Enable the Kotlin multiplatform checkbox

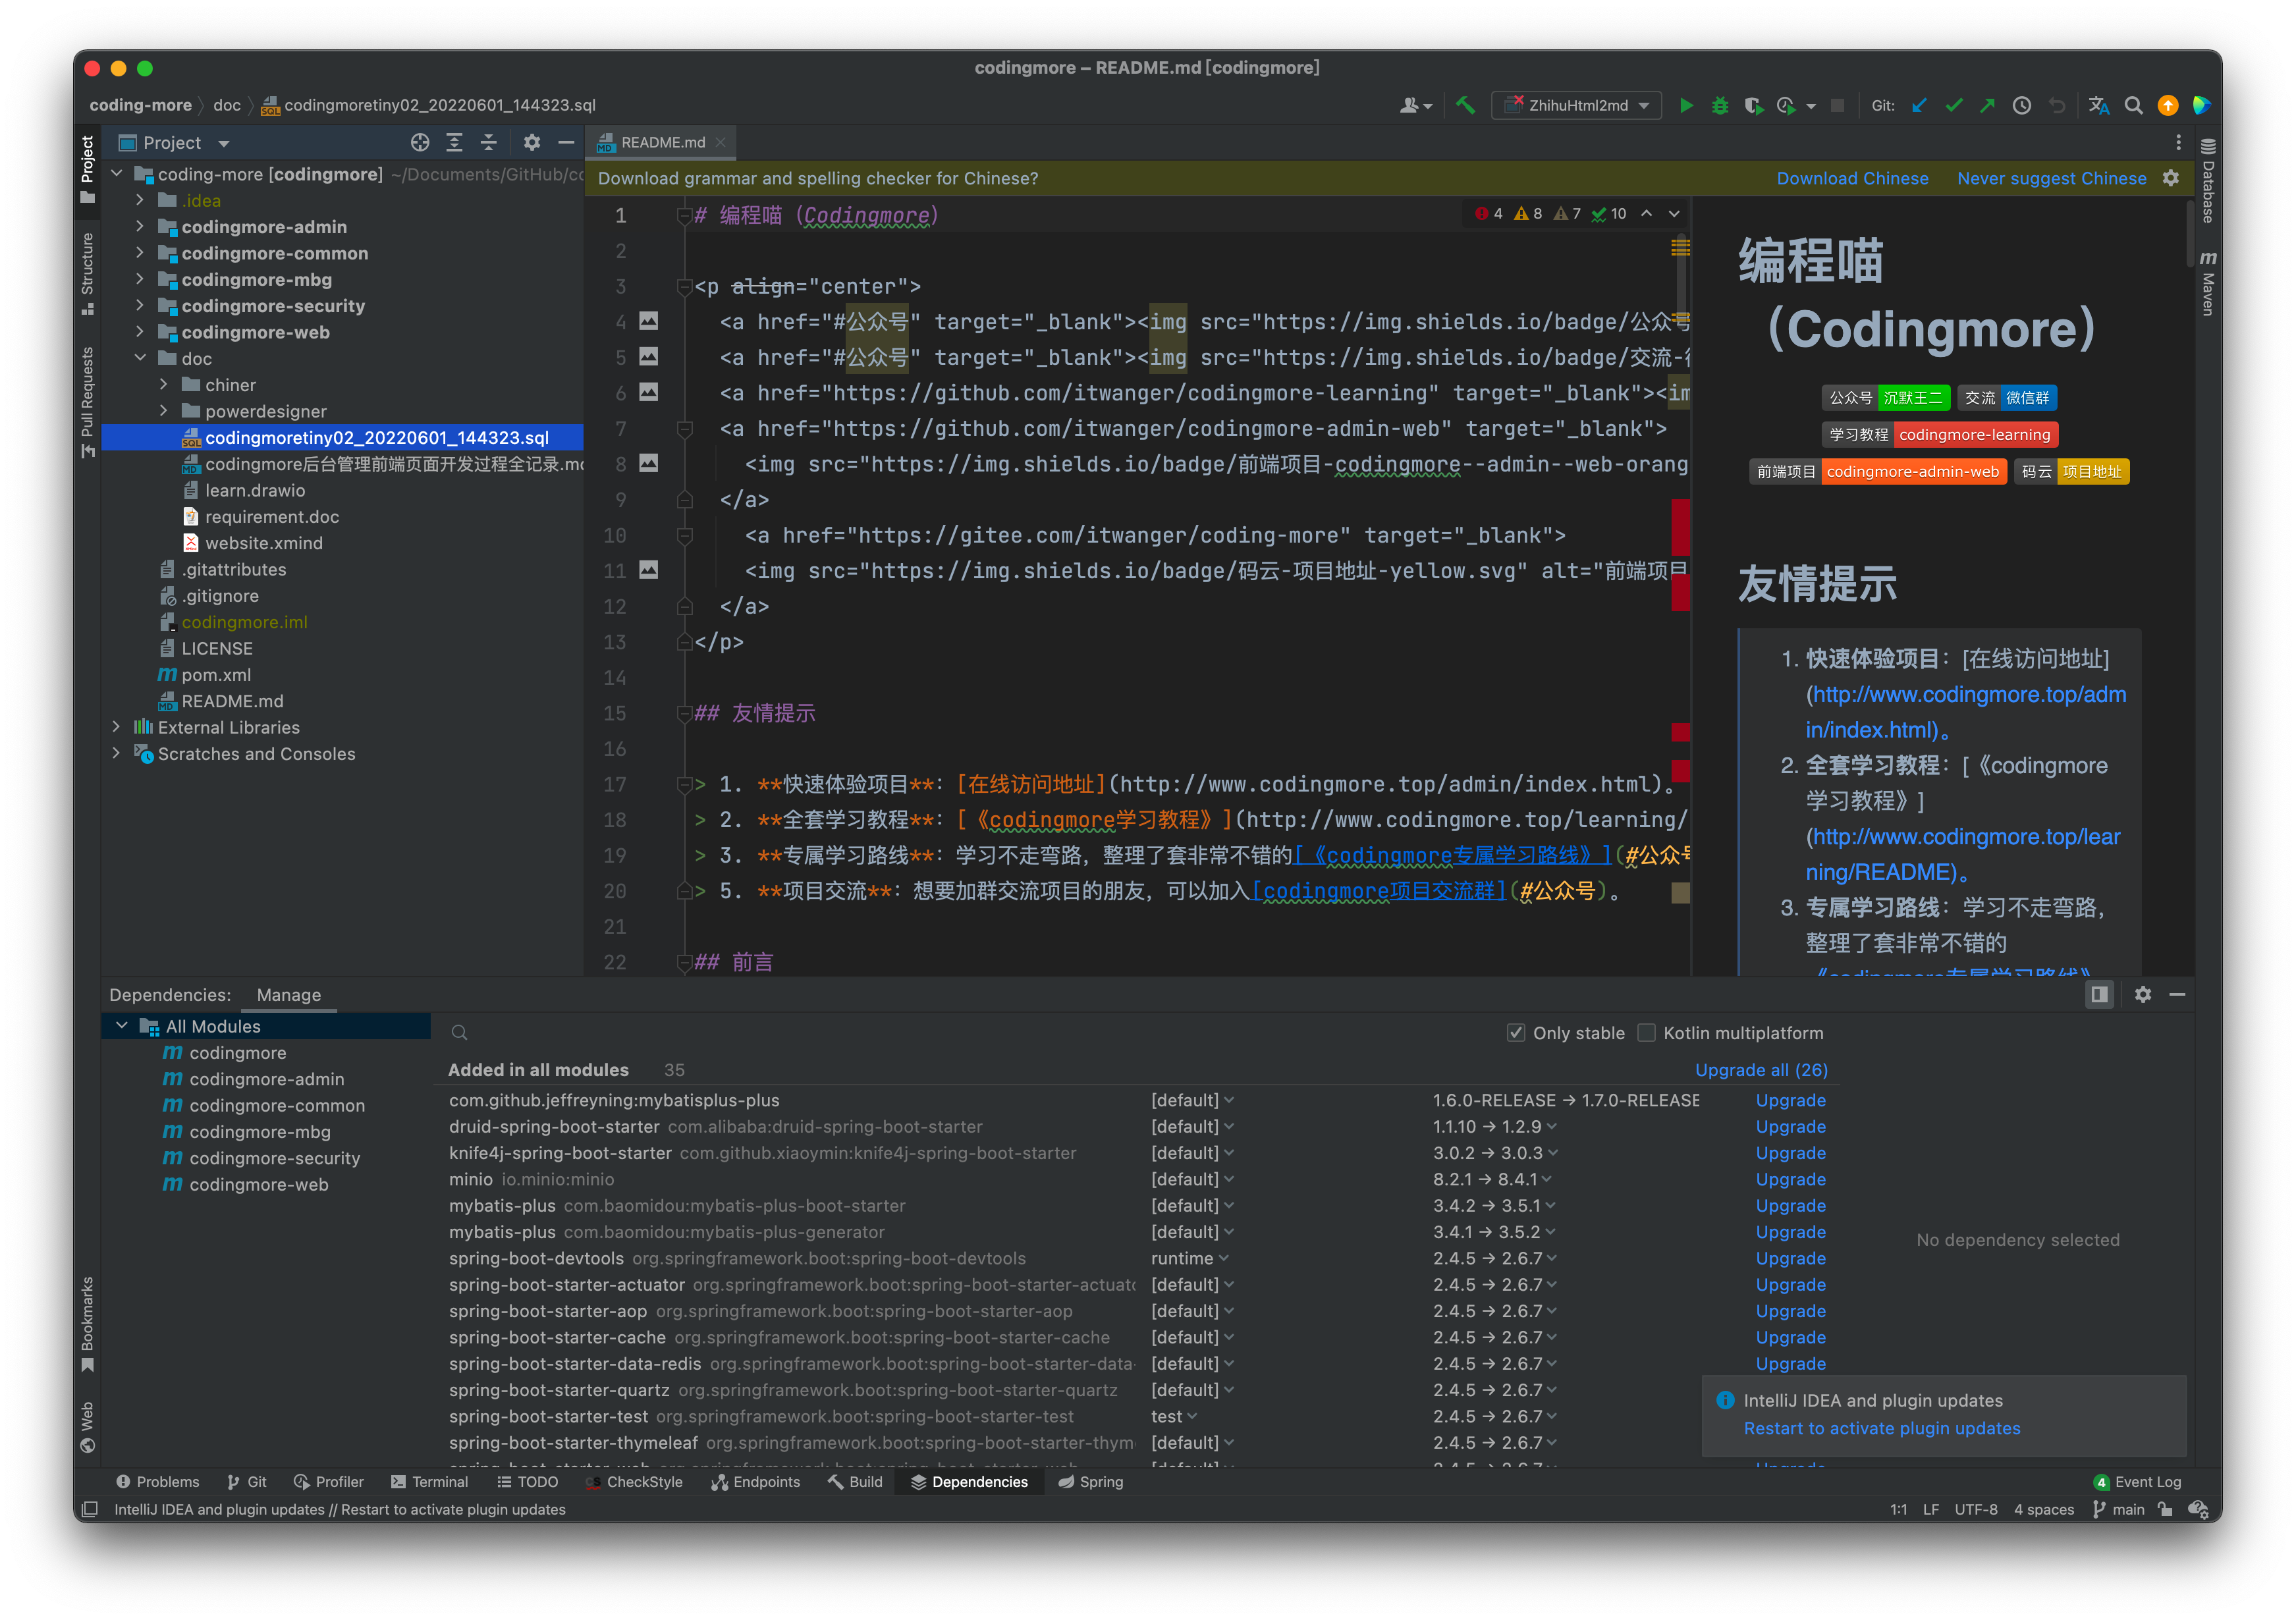(1646, 1033)
